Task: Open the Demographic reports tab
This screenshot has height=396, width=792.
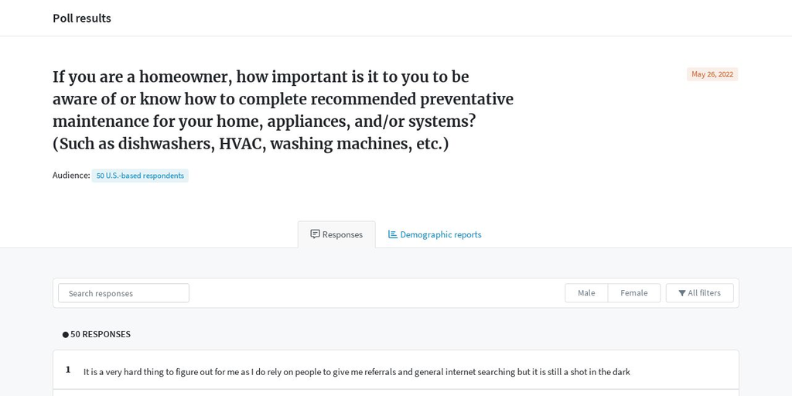Action: (435, 234)
